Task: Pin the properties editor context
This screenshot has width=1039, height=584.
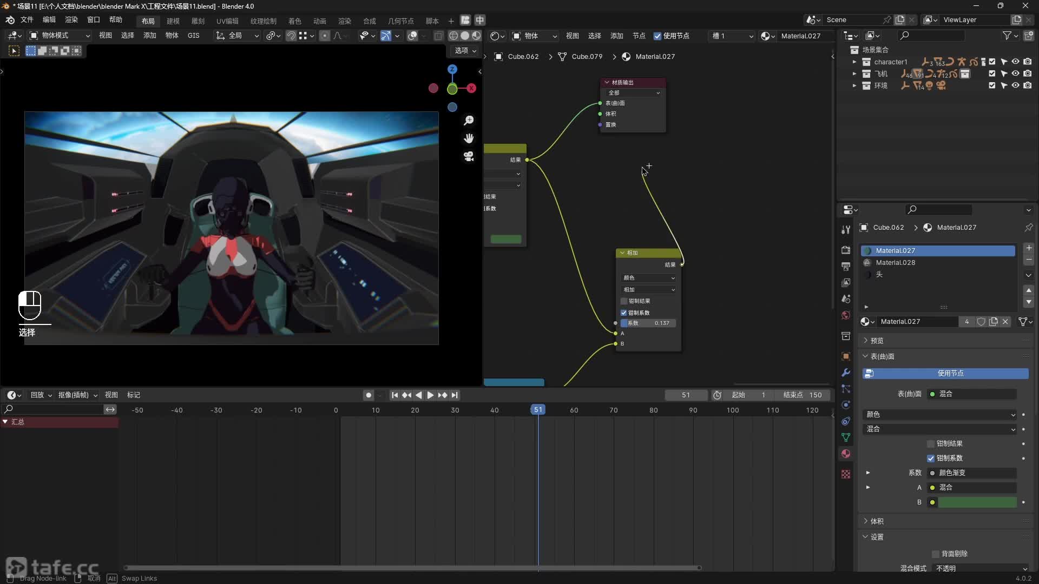Action: [x=1028, y=228]
